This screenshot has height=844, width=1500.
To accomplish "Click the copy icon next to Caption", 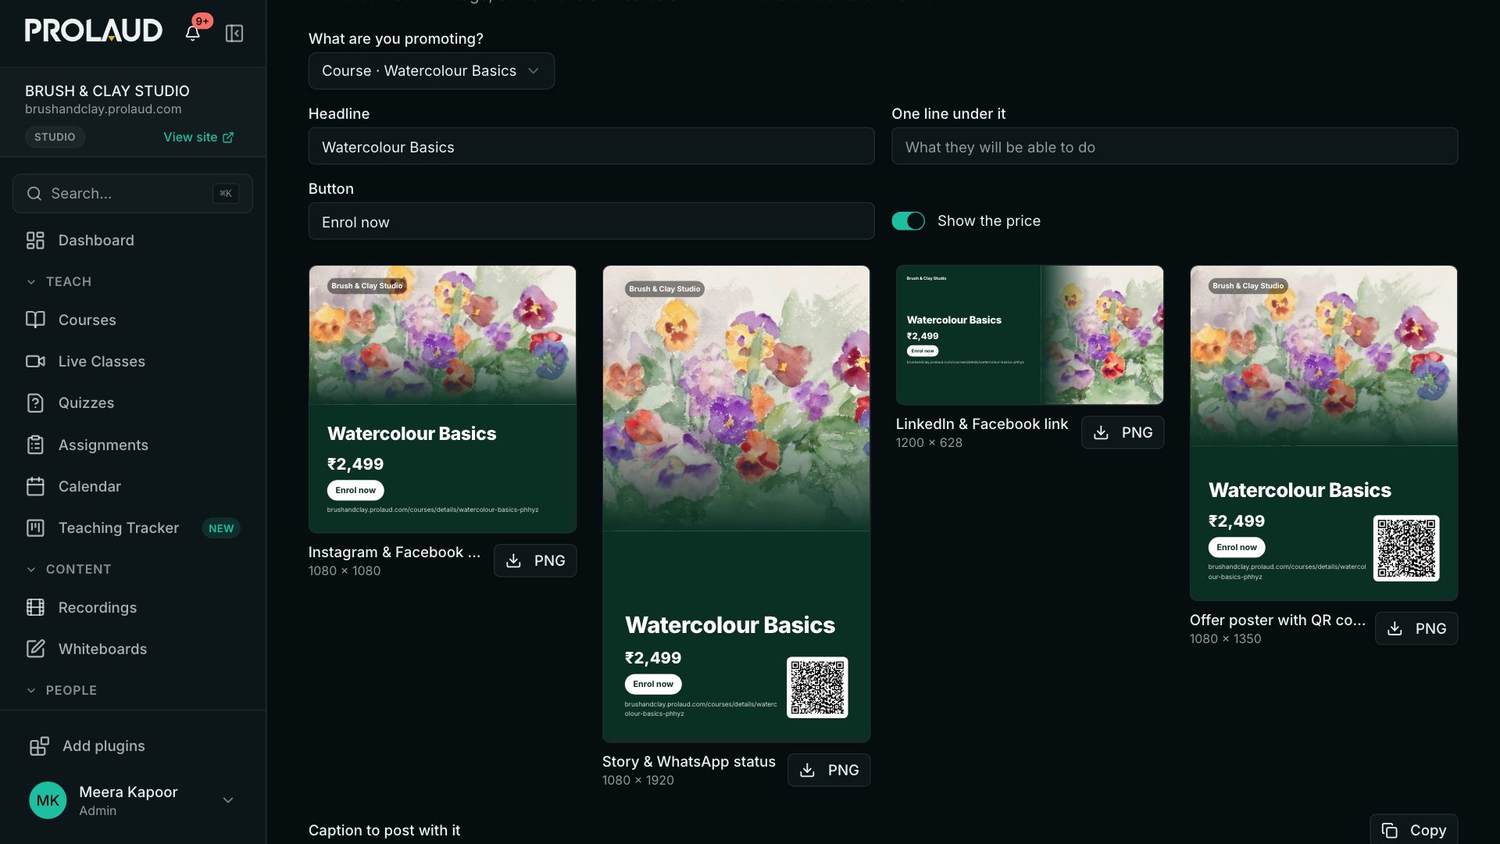I will 1389,830.
